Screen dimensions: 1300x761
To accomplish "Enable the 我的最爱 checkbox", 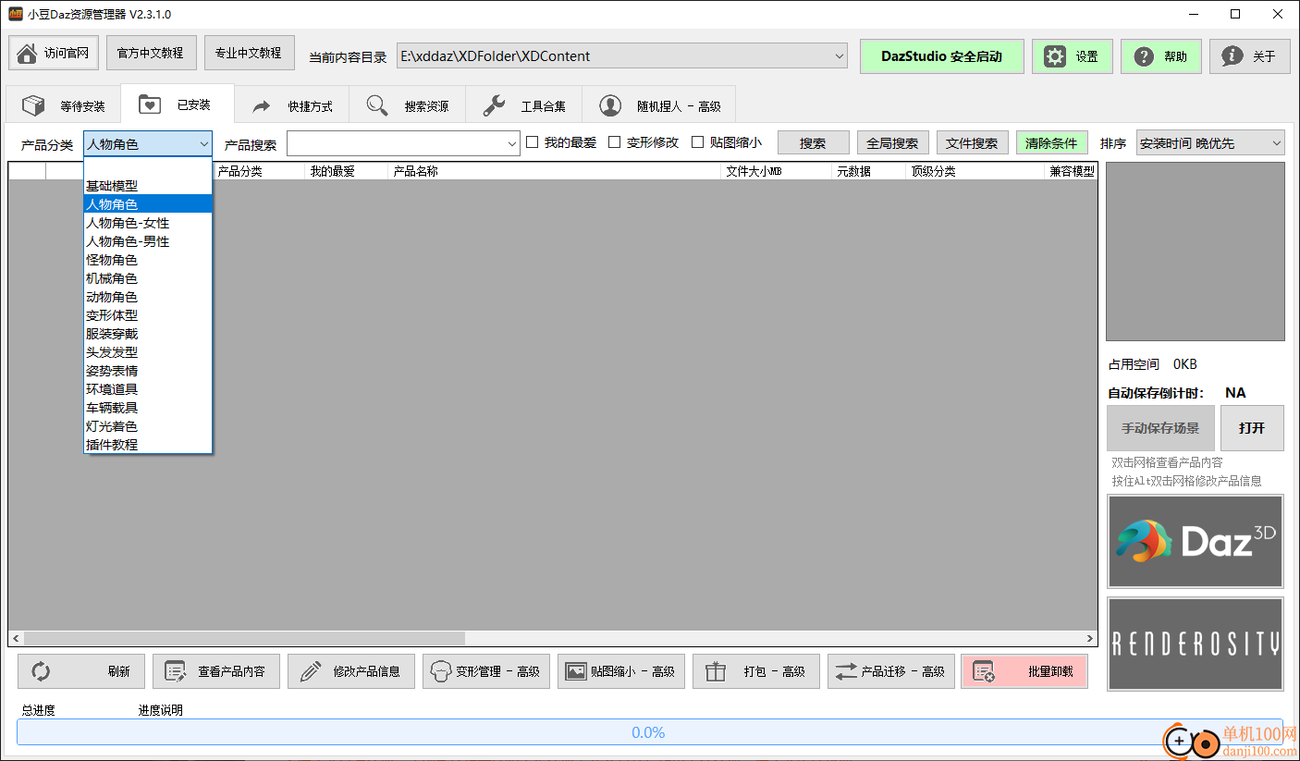I will click(x=532, y=142).
